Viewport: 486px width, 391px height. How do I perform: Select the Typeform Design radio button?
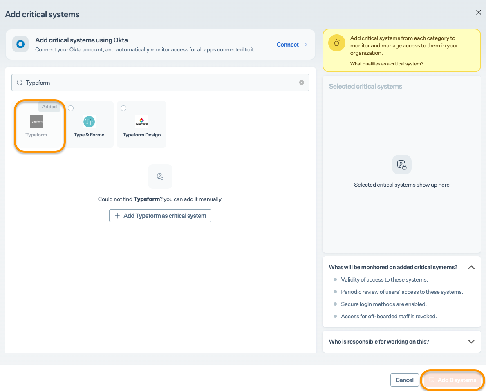(123, 108)
